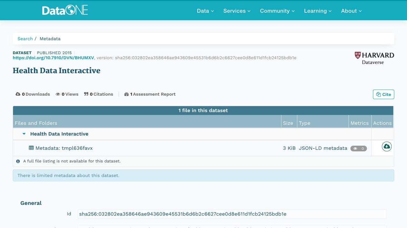
Task: Click the eye icon next to Views
Action: coord(58,94)
